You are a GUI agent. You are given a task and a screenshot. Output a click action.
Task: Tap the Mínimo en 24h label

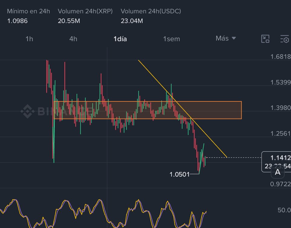(x=28, y=11)
